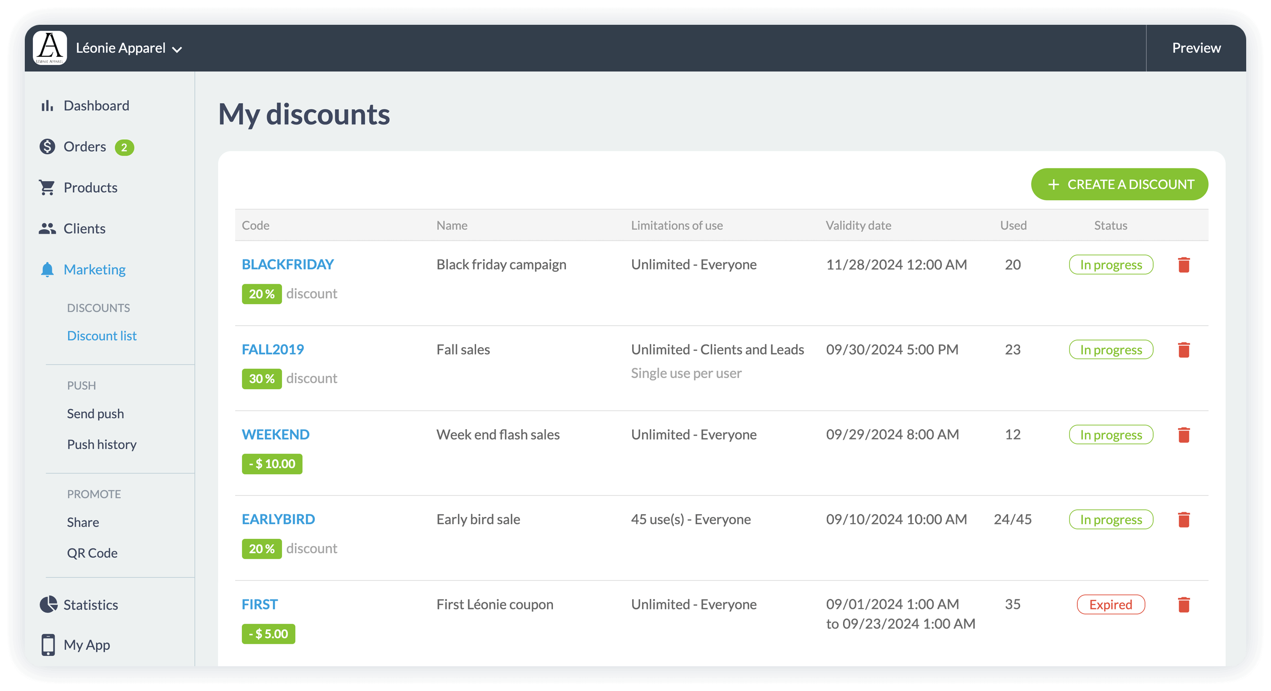Remove the WEEKEND discount via trash icon

click(x=1183, y=434)
